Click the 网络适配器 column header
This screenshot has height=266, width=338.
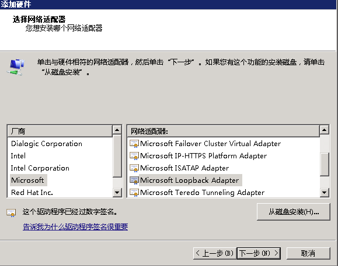(x=224, y=131)
